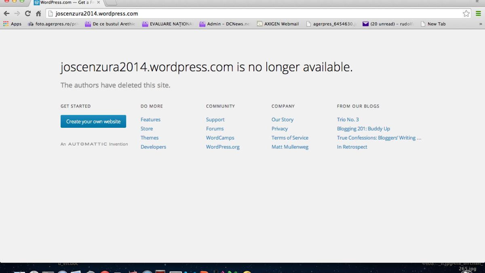Open the Trio No. 3 blog post
Screen dimensions: 485x273
click(x=348, y=119)
